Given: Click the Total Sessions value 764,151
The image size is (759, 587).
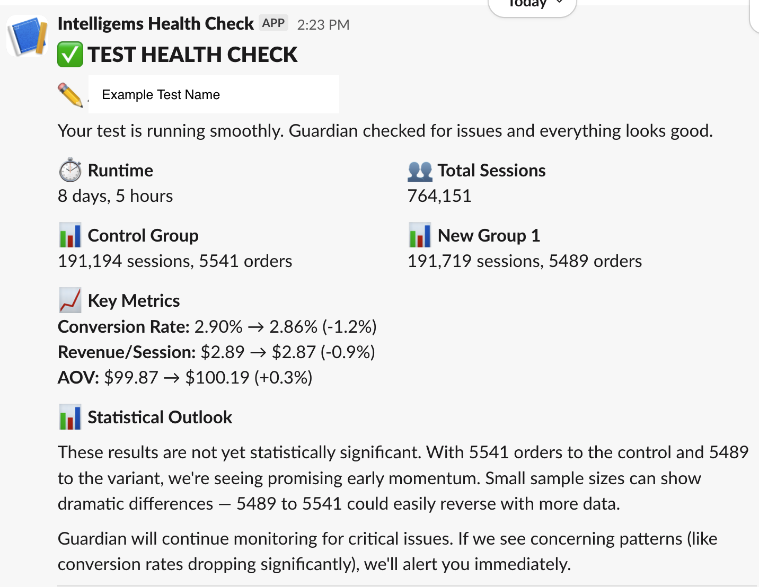Looking at the screenshot, I should (x=439, y=196).
